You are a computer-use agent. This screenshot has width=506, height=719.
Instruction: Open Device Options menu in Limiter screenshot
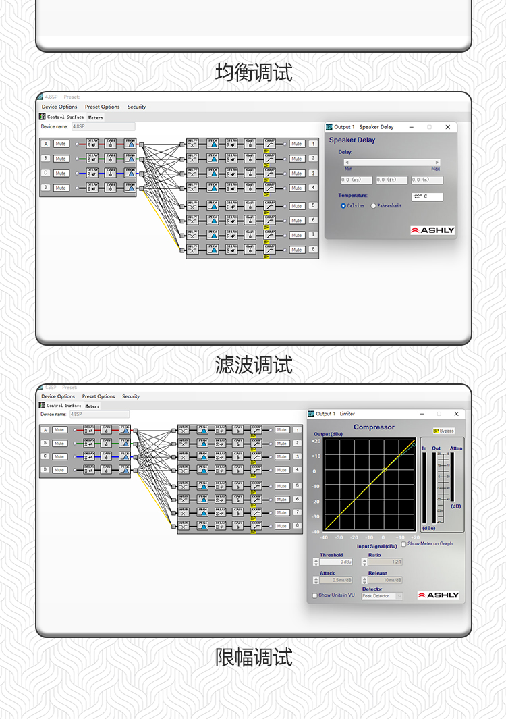coord(58,396)
